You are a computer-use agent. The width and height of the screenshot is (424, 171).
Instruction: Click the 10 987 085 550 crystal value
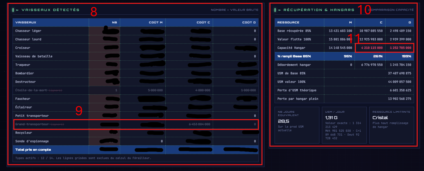pos(371,31)
